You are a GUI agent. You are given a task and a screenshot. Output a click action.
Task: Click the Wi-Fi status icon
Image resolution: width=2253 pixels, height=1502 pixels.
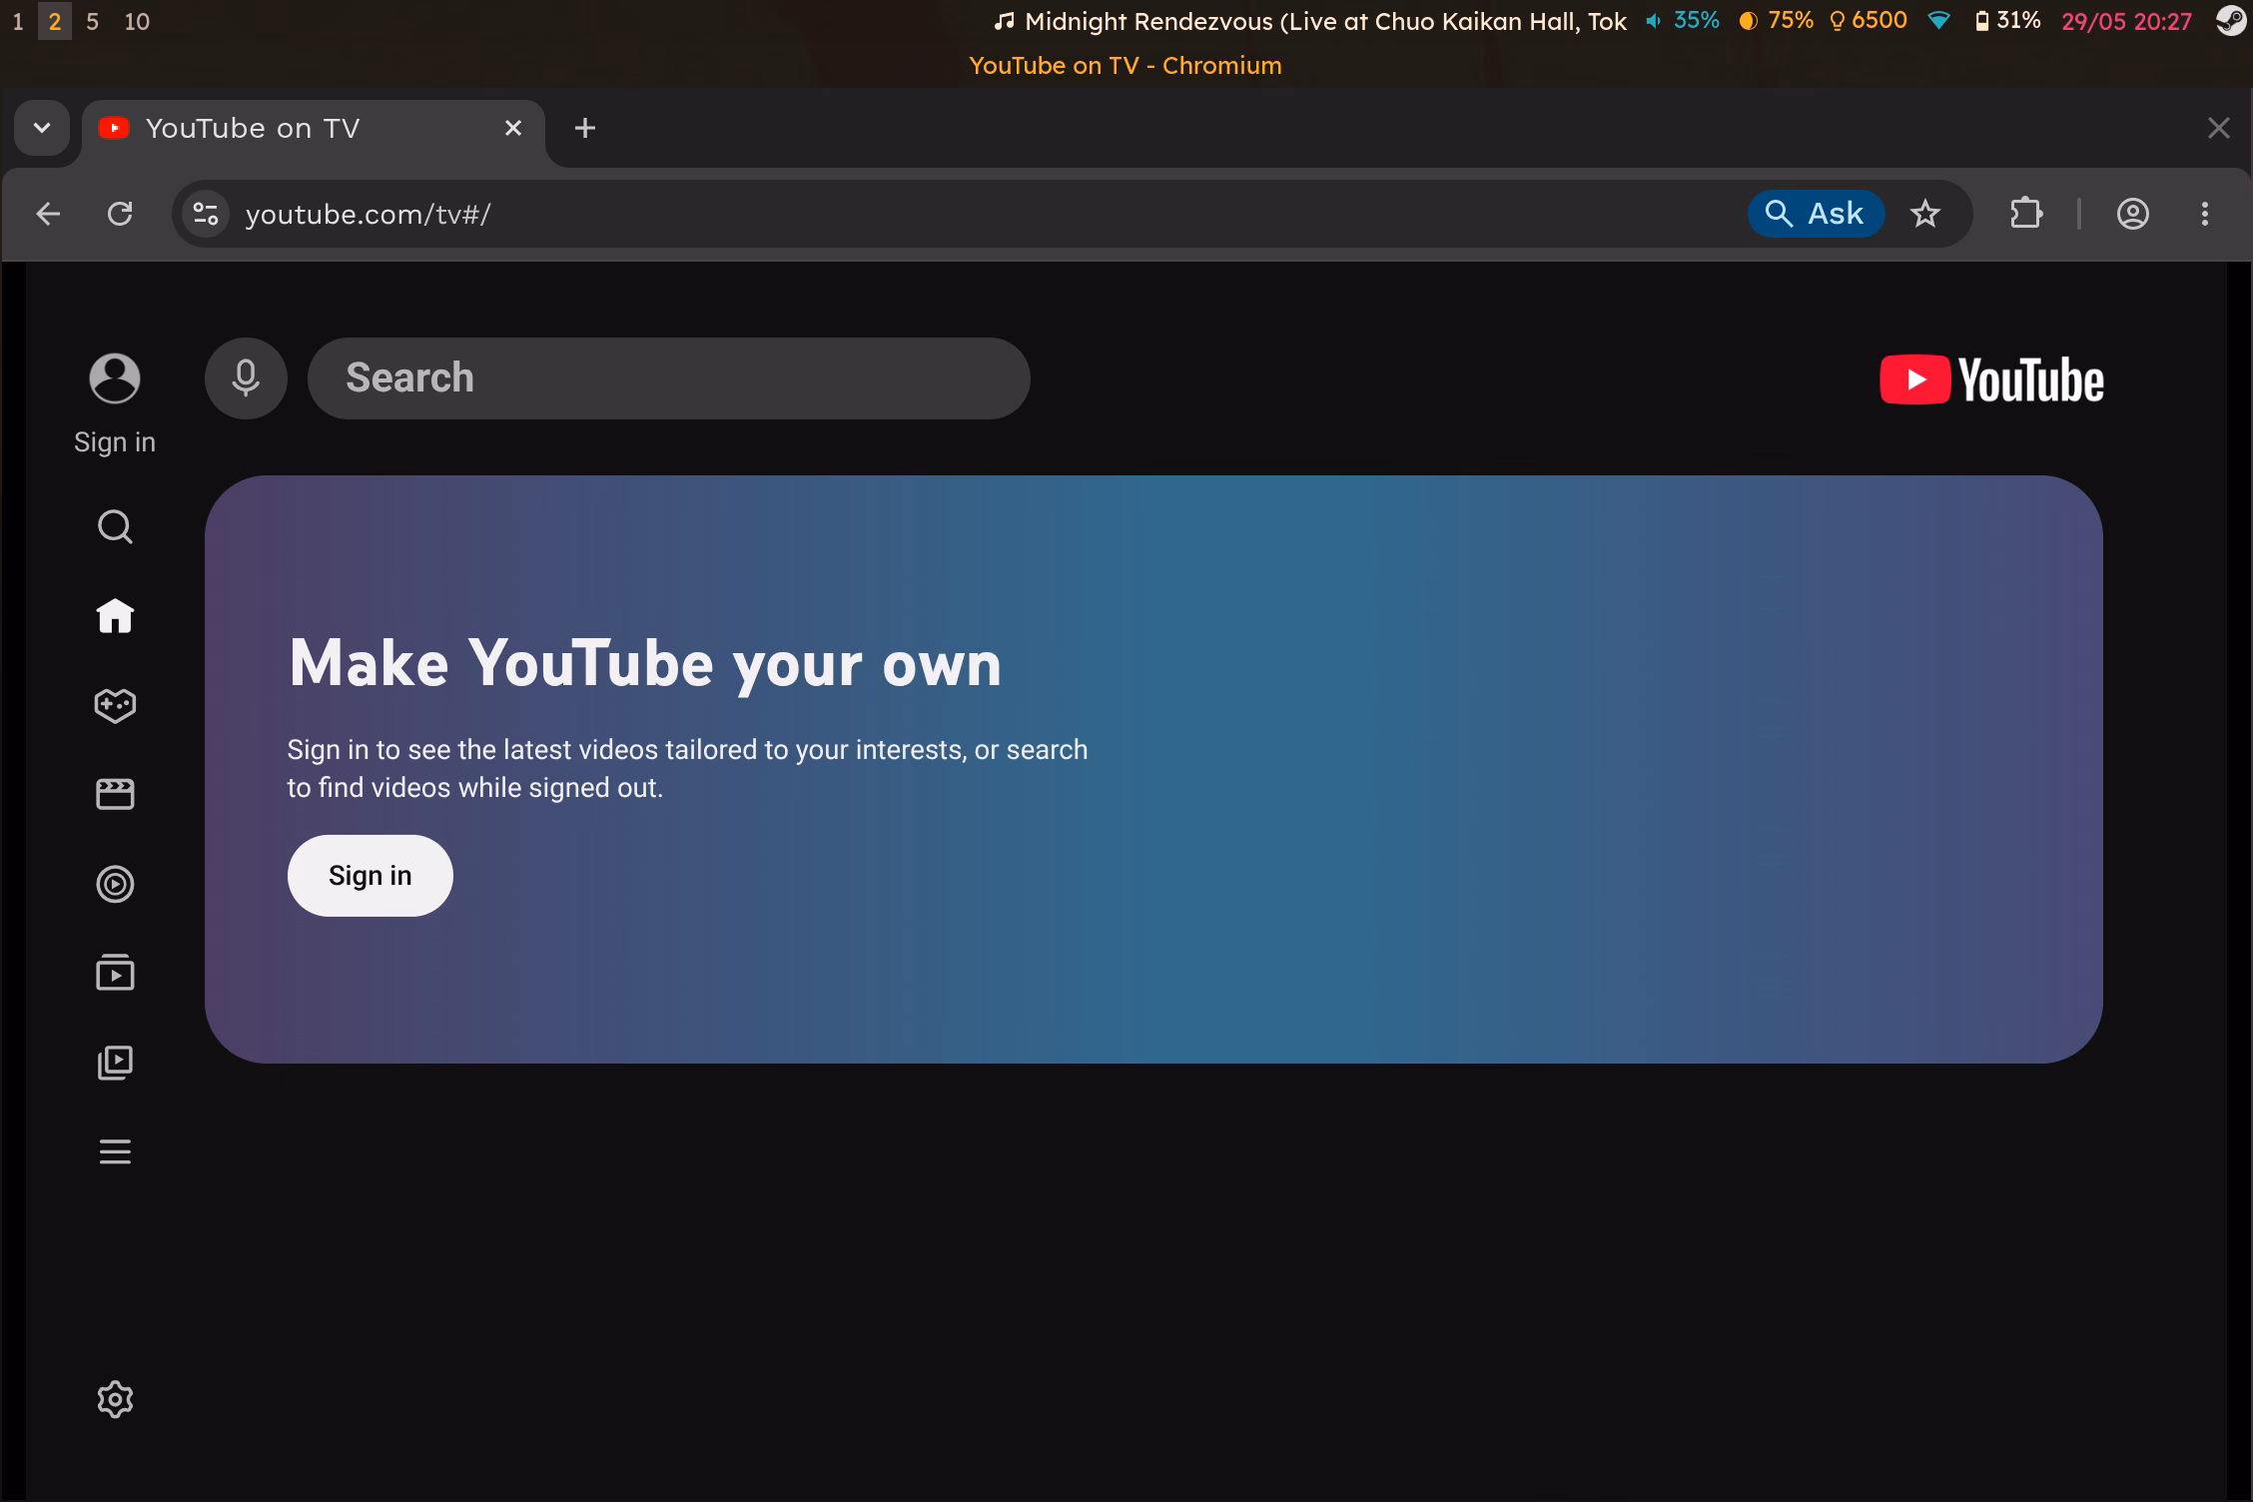click(x=1938, y=21)
